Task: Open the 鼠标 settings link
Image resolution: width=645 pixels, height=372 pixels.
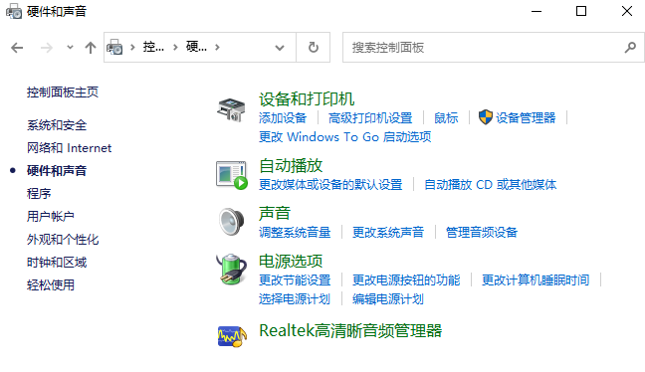Action: [x=446, y=118]
